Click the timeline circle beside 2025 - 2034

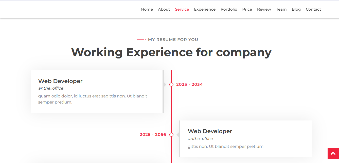[x=171, y=85]
